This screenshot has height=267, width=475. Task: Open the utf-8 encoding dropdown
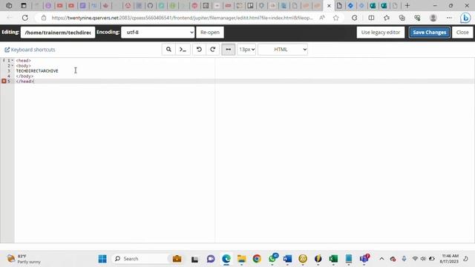tap(158, 32)
